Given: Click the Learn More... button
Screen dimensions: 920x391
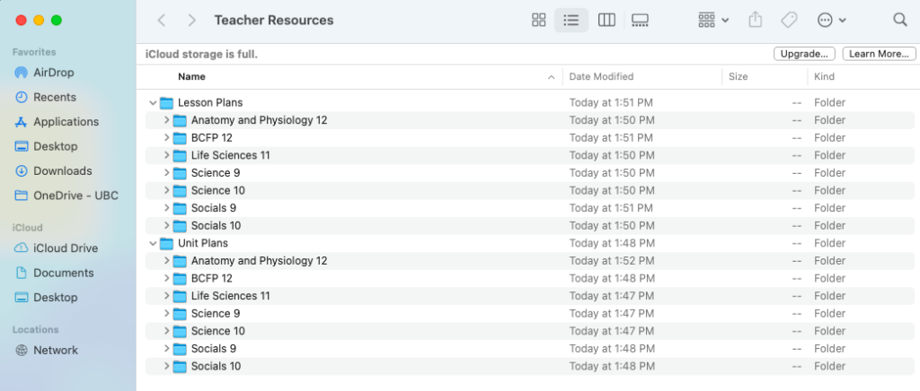Looking at the screenshot, I should pyautogui.click(x=879, y=54).
